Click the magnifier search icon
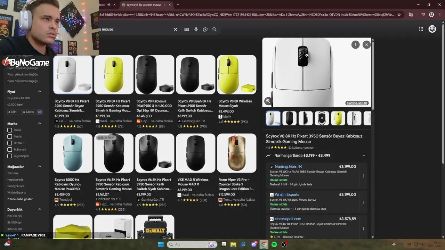 pyautogui.click(x=215, y=30)
